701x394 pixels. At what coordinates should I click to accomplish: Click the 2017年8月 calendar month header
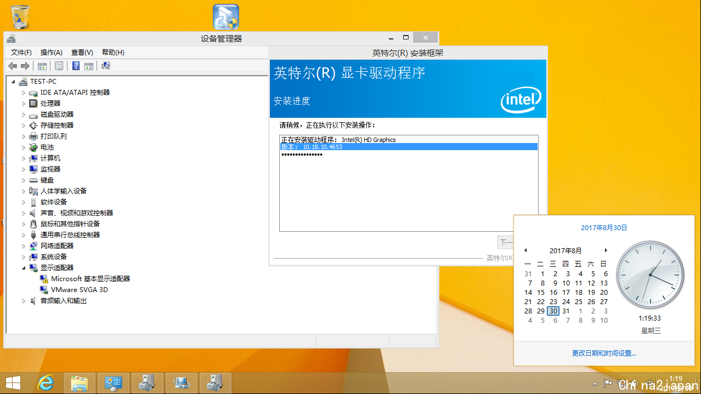point(566,250)
